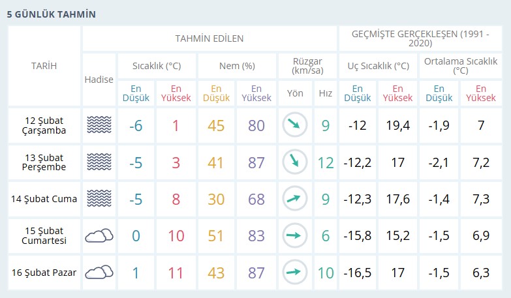This screenshot has height=298, width=511.
Task: Click the lowest temperature '-6' value
Action: click(x=136, y=126)
